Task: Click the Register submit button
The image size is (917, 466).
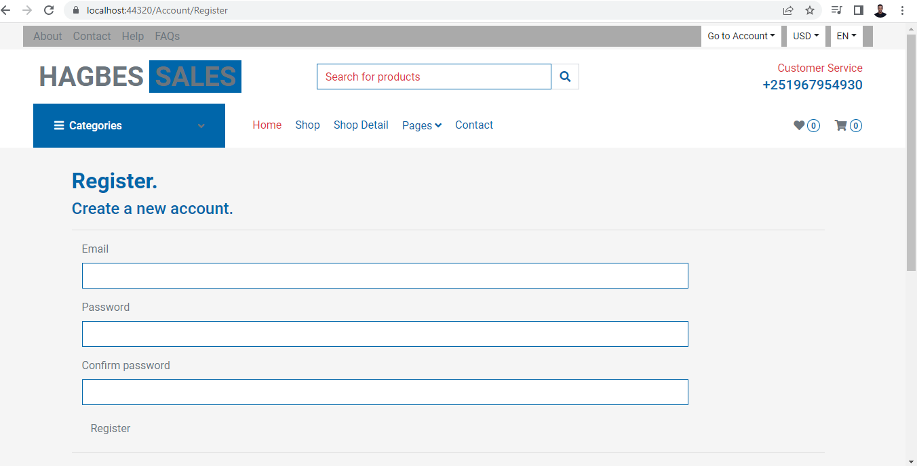Action: 111,429
